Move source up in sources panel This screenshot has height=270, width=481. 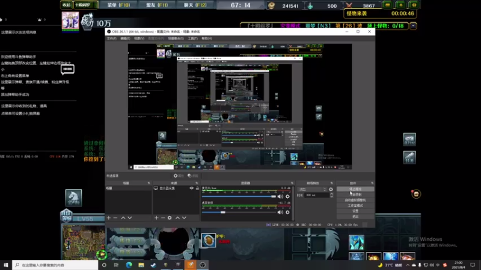coord(177,218)
